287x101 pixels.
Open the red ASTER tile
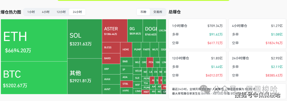[115, 31]
